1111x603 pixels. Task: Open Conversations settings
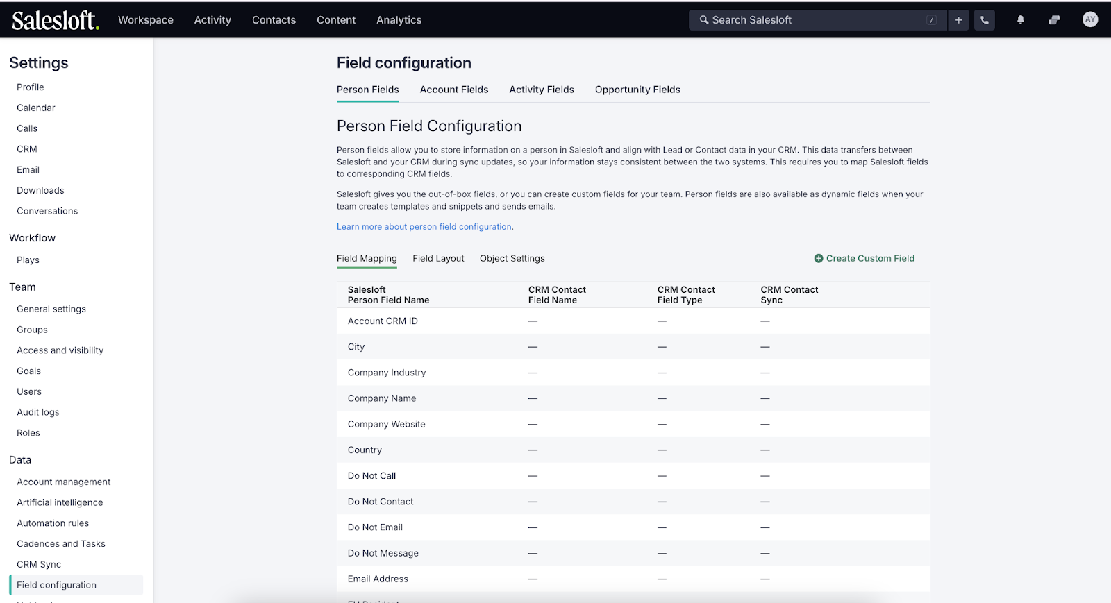[47, 211]
